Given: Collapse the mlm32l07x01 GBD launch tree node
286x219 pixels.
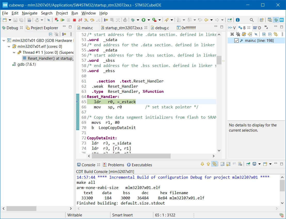Looking at the screenshot, I should tap(4, 41).
